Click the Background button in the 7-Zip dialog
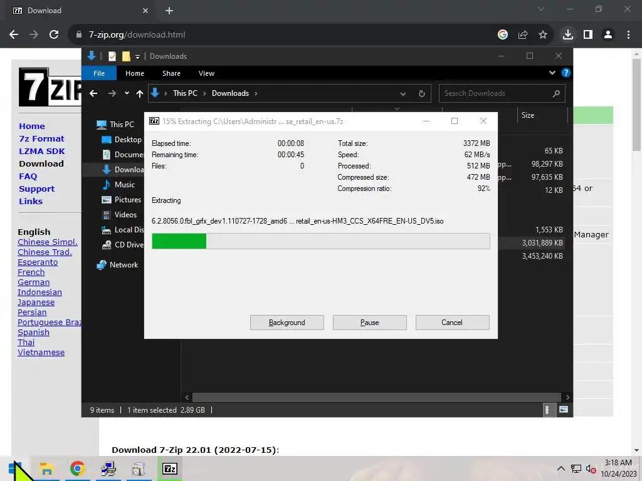Image resolution: width=642 pixels, height=481 pixels. [287, 323]
